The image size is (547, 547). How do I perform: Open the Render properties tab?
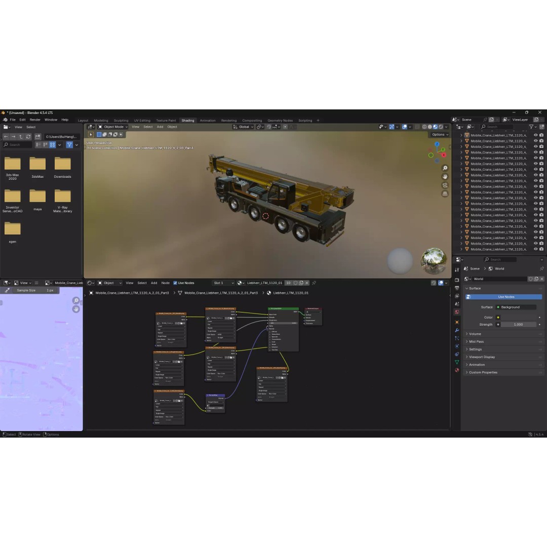[x=457, y=280]
